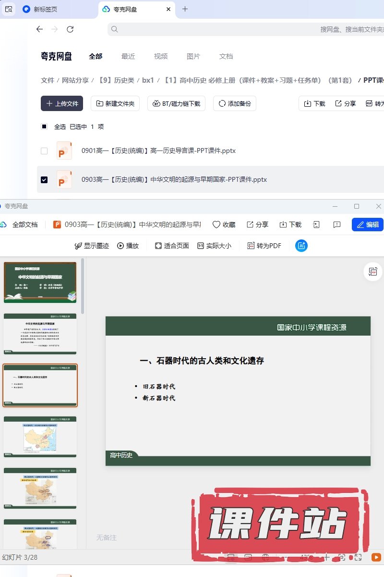Reload the page with the refresh icon
This screenshot has width=384, height=577.
point(70,29)
